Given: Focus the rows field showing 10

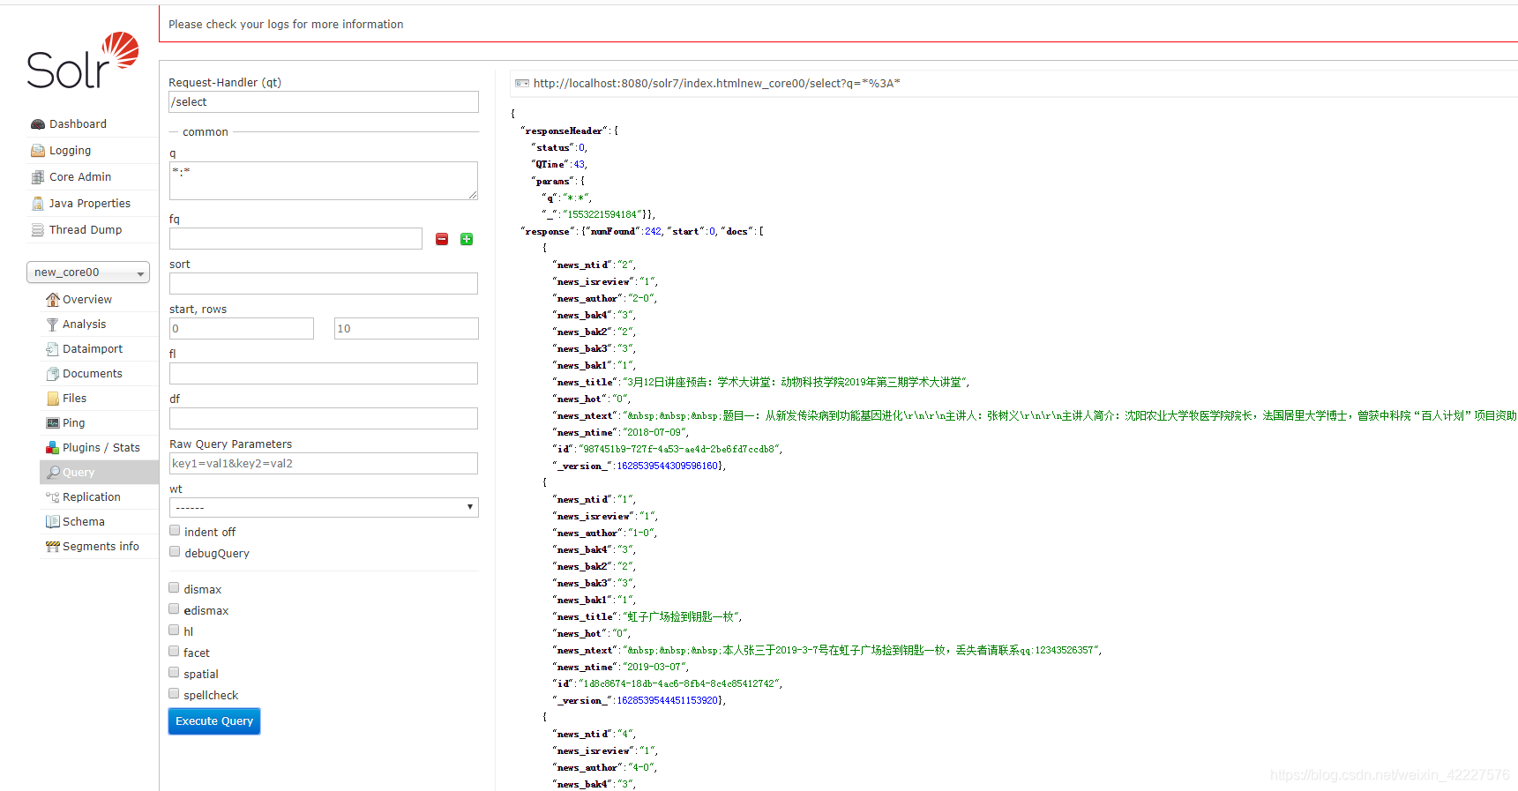Looking at the screenshot, I should pos(407,328).
